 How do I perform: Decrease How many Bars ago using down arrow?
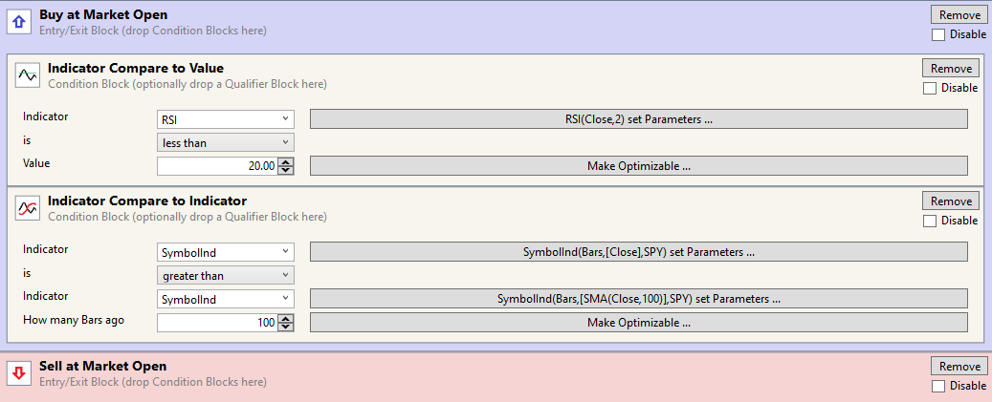point(286,327)
